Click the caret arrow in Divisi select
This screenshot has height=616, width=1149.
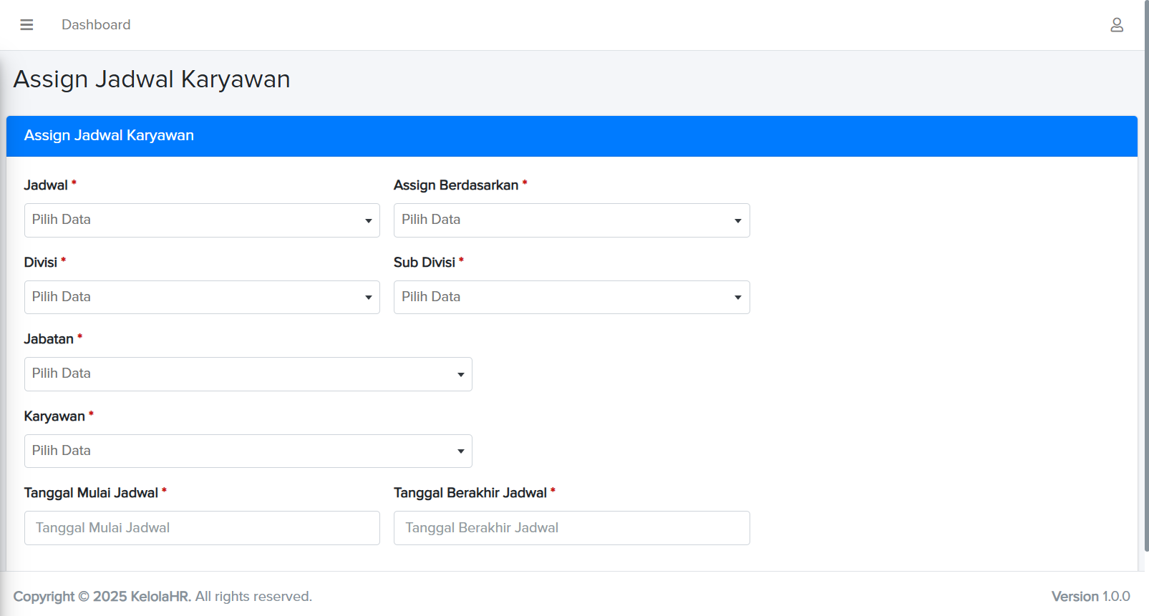click(x=368, y=298)
